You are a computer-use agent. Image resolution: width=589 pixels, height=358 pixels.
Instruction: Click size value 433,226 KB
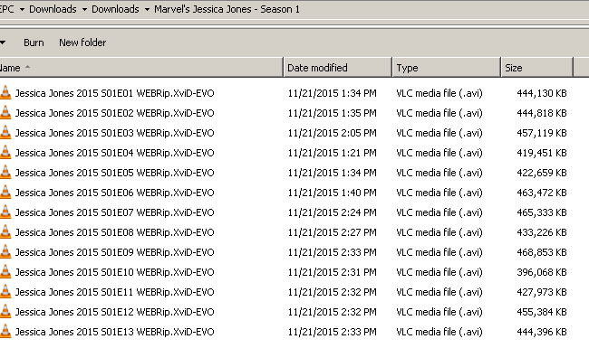click(542, 232)
